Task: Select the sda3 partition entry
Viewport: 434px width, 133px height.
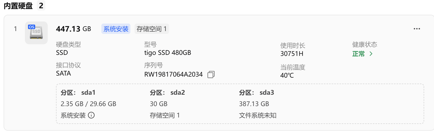Action: coord(267,93)
